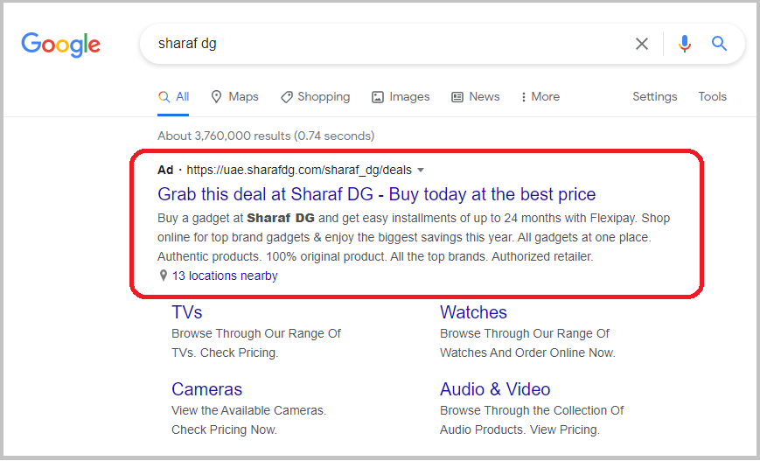
Task: Open the Maps tab
Action: (234, 97)
